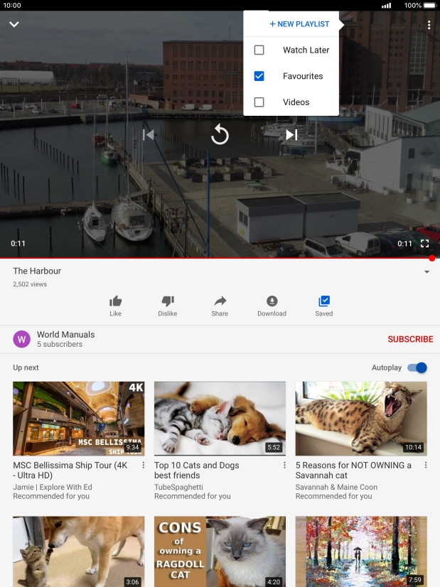
Task: Tap the Like thumbs-up icon
Action: coord(116,301)
